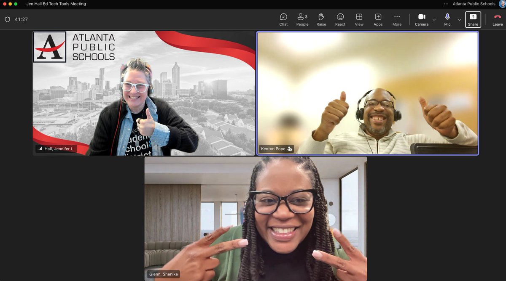Expand the Mic options dropdown arrow
The image size is (506, 281).
click(x=460, y=19)
